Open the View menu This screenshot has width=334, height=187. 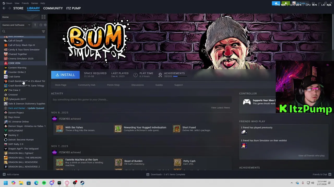17,3
